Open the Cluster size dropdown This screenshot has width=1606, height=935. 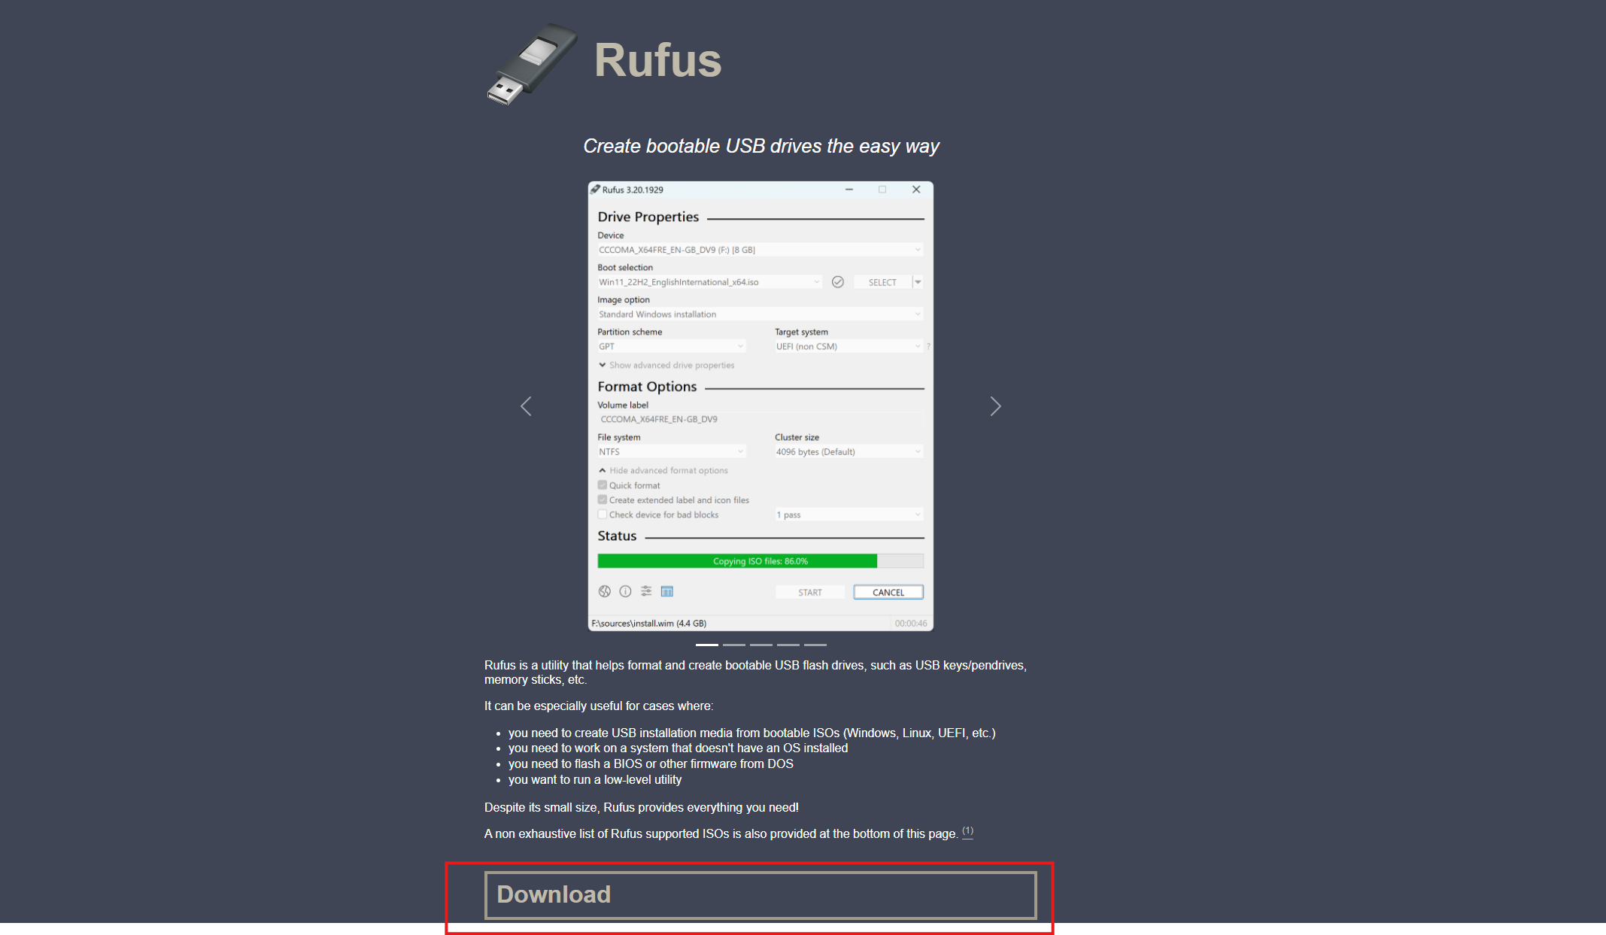(849, 452)
